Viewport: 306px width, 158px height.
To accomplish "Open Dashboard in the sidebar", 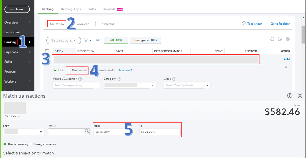I will point(12,32).
